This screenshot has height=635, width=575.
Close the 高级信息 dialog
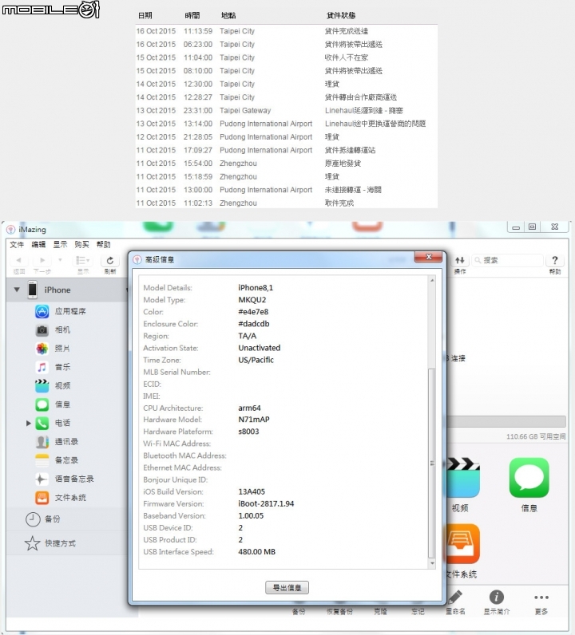point(429,257)
